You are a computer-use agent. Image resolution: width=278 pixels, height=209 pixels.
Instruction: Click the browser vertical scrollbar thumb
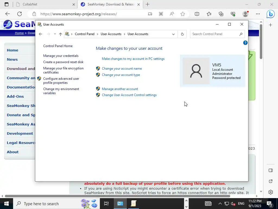tap(261, 41)
